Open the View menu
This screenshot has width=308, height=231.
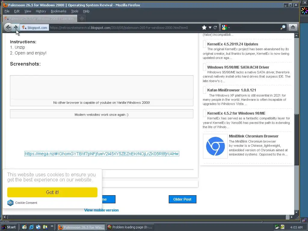[x=28, y=11]
